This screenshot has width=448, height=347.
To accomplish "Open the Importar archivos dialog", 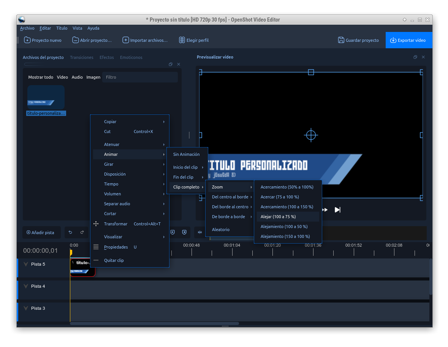I will [x=145, y=40].
